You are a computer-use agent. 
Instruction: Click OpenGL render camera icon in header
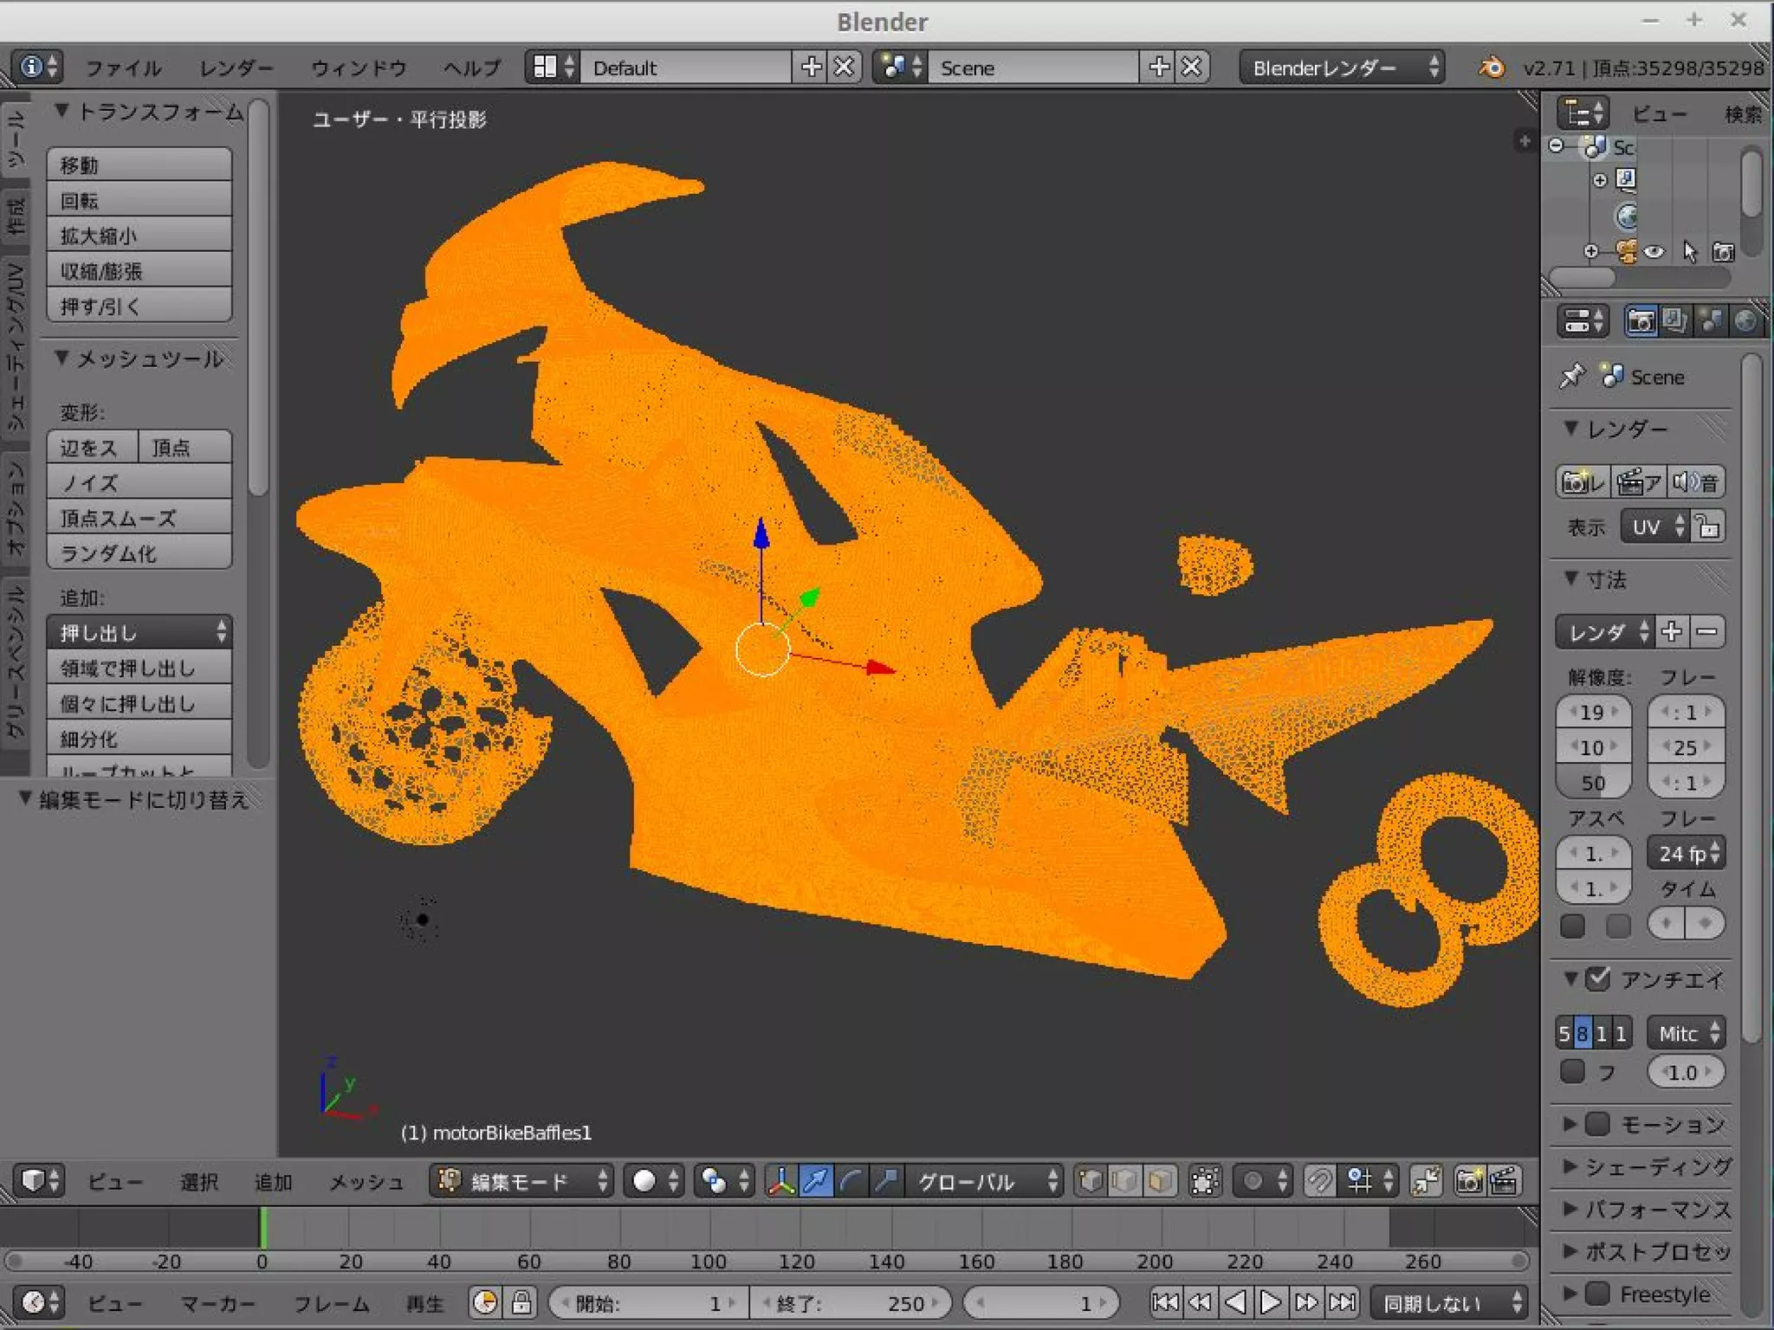coord(1469,1181)
